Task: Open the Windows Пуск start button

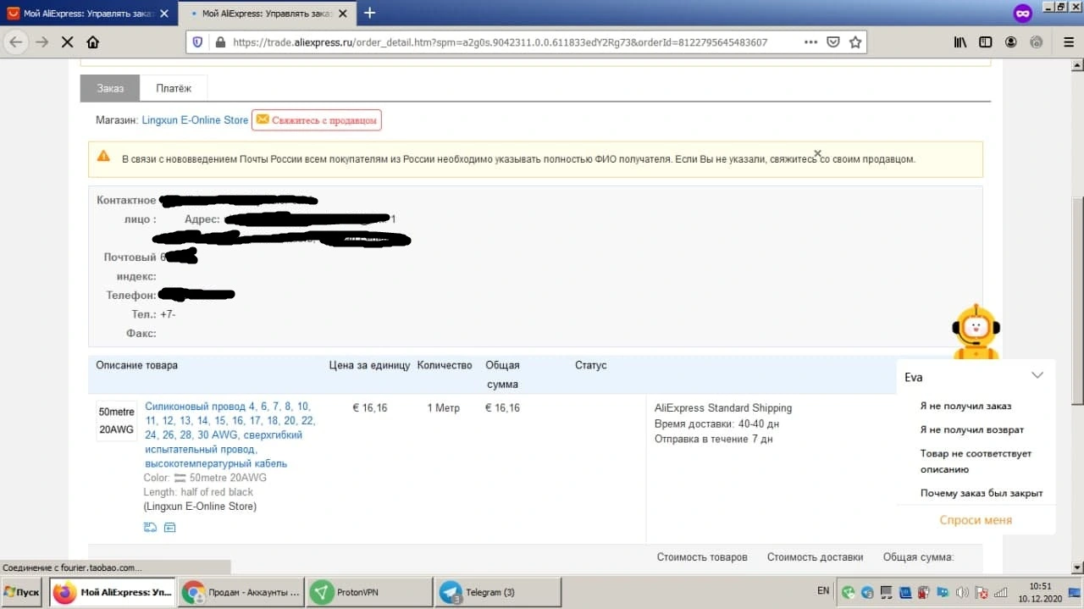Action: point(22,592)
